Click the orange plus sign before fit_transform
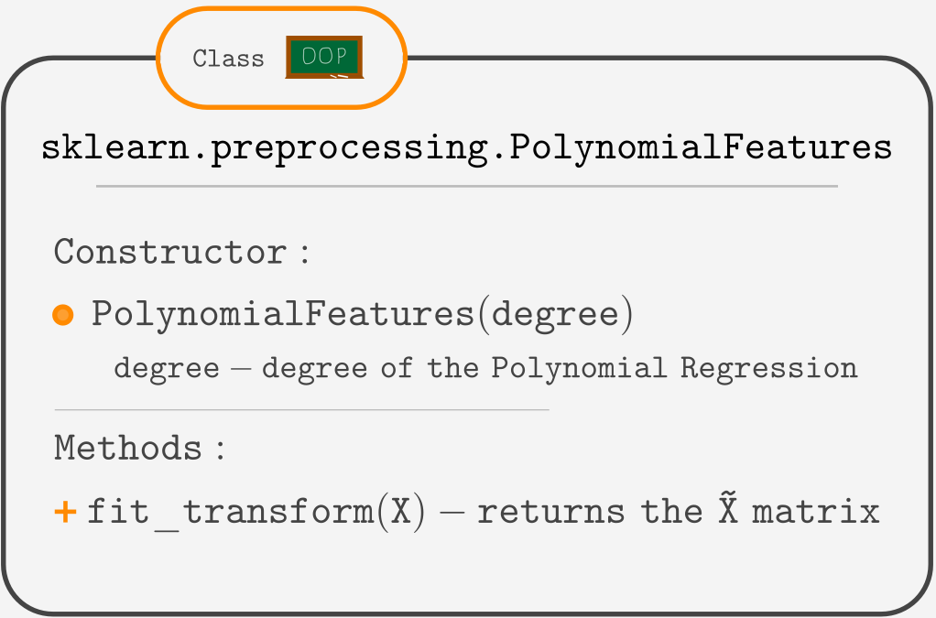 (x=65, y=512)
